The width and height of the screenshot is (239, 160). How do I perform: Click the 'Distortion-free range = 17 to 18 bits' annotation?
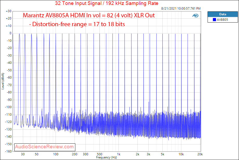click(x=77, y=24)
